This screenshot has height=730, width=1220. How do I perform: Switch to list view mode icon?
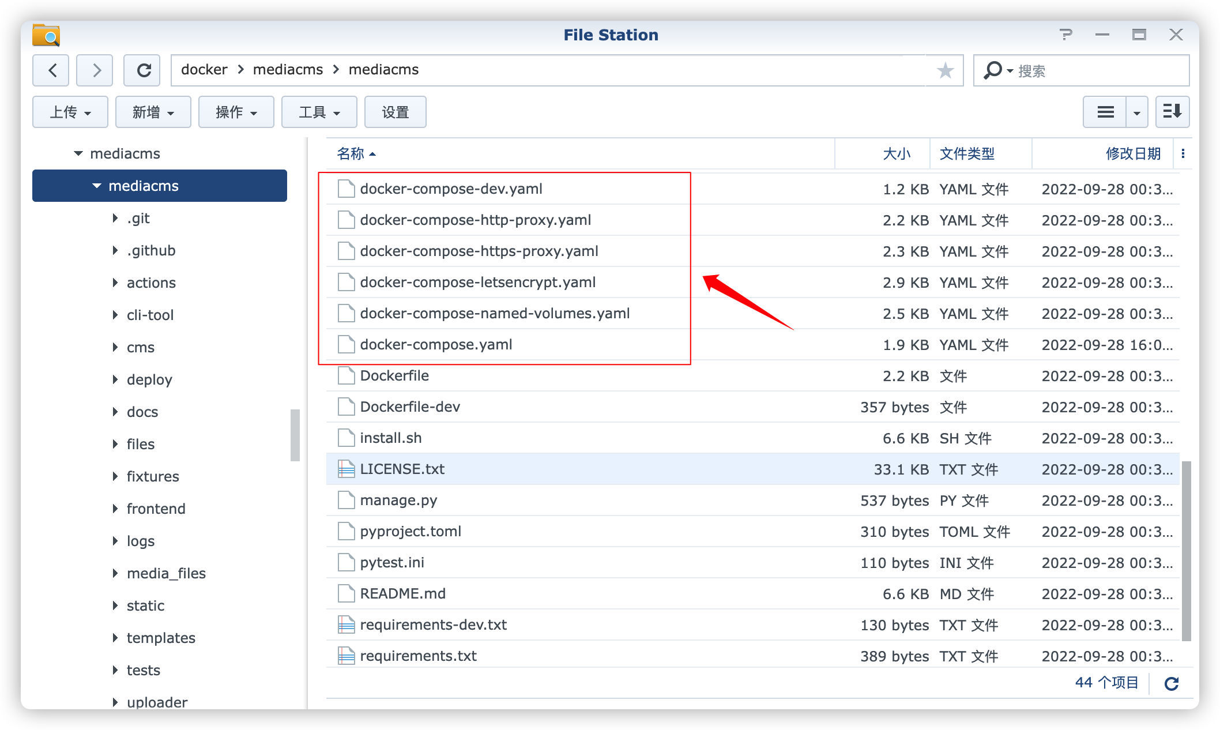pos(1105,112)
